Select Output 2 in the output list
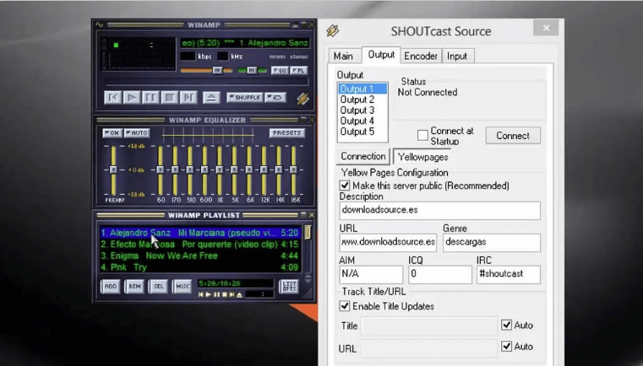The image size is (643, 366). click(x=362, y=100)
